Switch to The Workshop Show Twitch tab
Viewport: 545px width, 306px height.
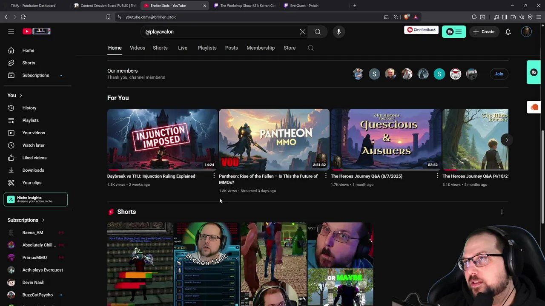click(x=244, y=6)
